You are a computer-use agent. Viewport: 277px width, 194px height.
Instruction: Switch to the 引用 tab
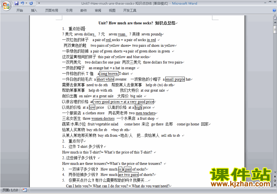[x=69, y=11]
